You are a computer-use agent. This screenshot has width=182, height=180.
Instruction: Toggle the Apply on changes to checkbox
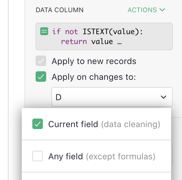(41, 77)
